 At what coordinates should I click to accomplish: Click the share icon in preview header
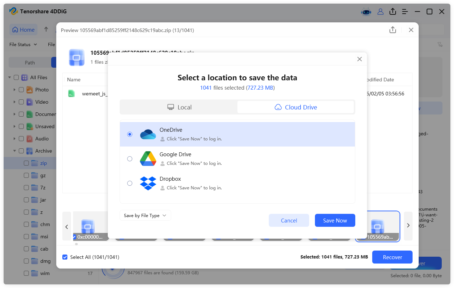click(393, 30)
